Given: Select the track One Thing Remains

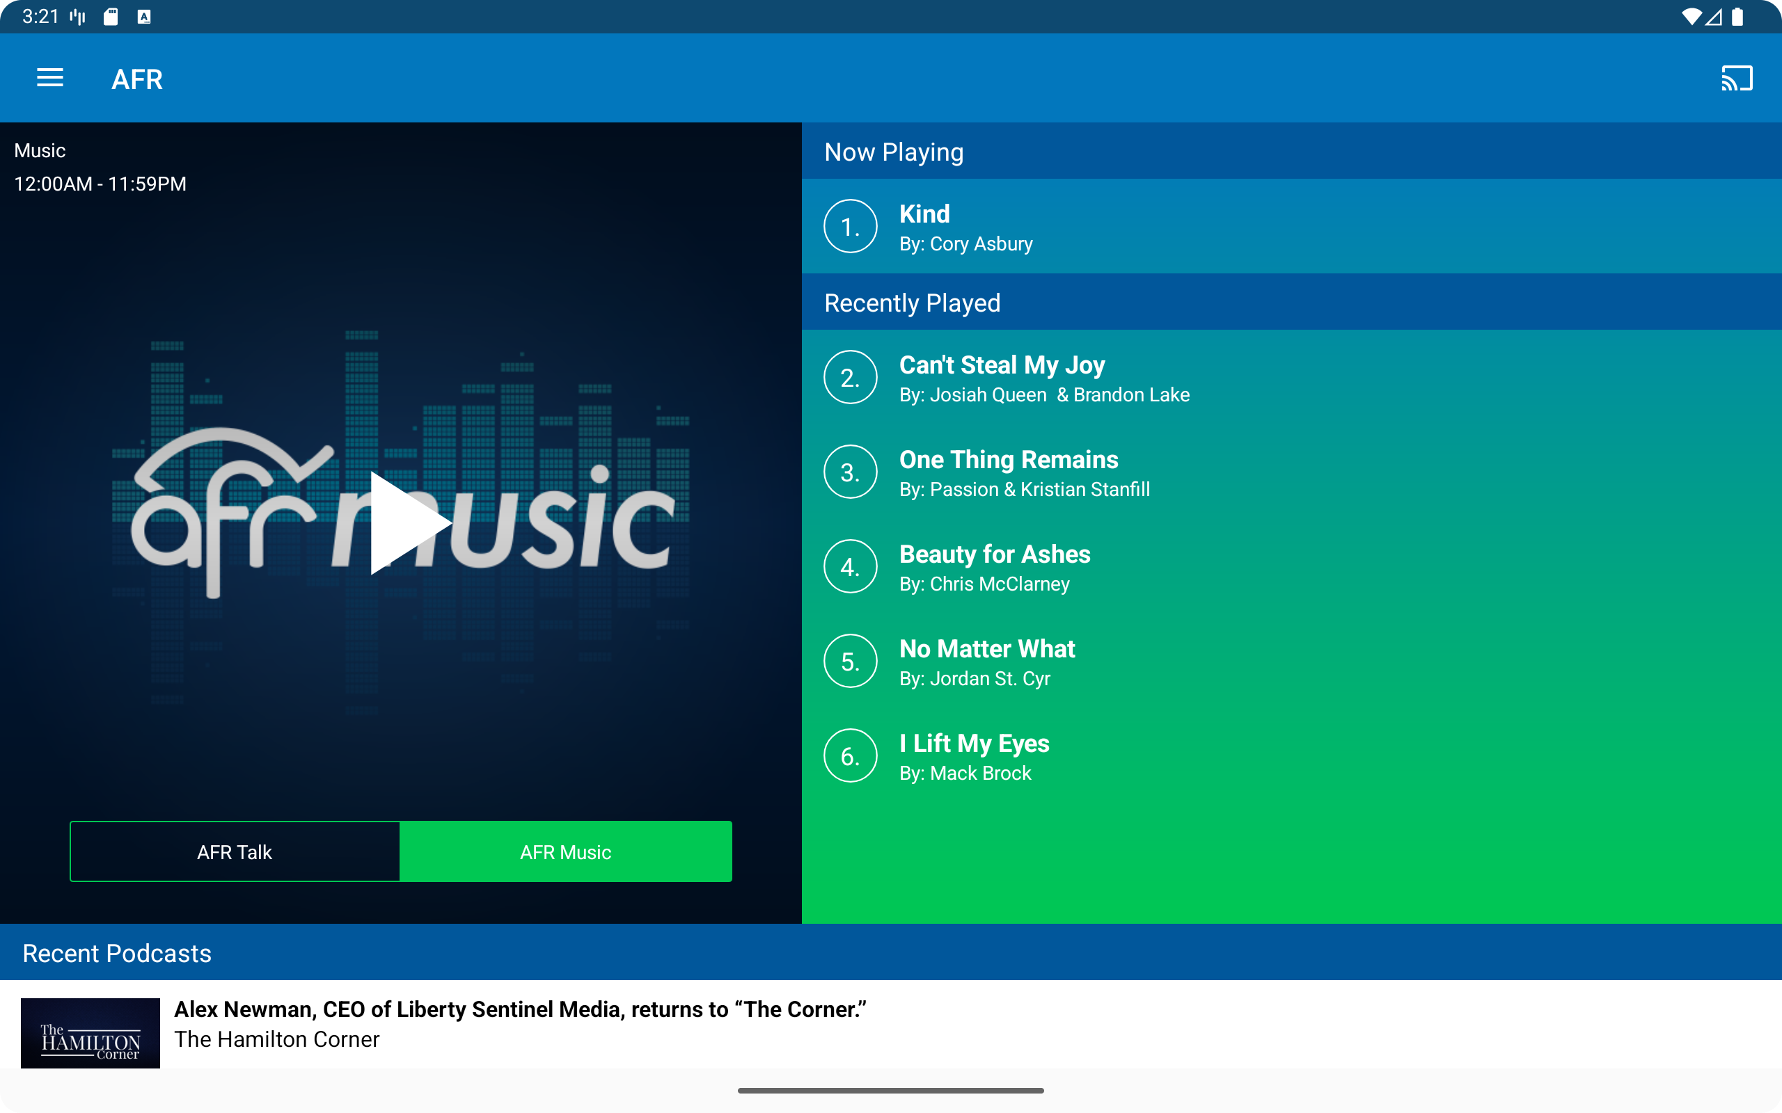Looking at the screenshot, I should pyautogui.click(x=1291, y=472).
